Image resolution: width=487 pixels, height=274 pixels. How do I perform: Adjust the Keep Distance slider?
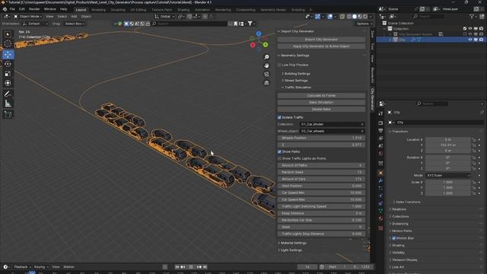coord(321,213)
